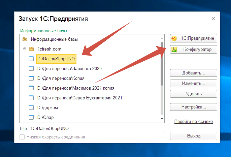Select the D:\дорком database entry

[47, 107]
